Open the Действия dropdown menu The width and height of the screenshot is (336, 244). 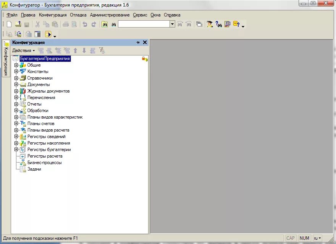[23, 50]
